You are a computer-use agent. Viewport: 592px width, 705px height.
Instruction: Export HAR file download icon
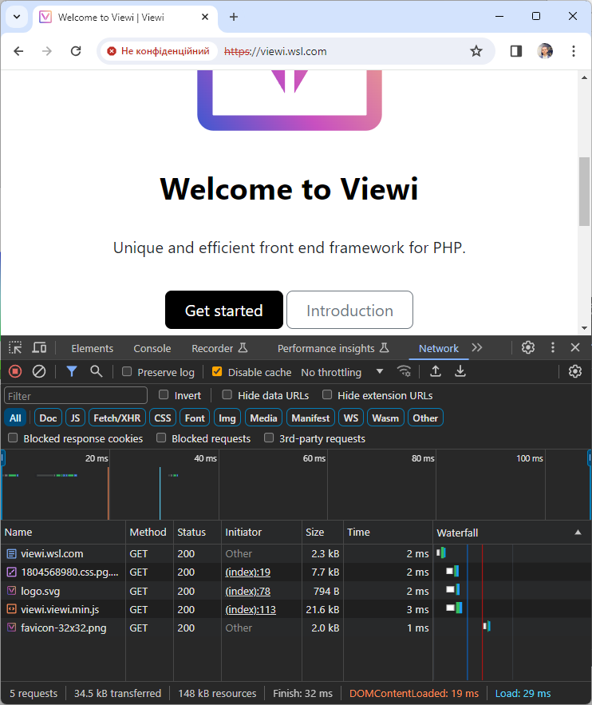click(460, 371)
